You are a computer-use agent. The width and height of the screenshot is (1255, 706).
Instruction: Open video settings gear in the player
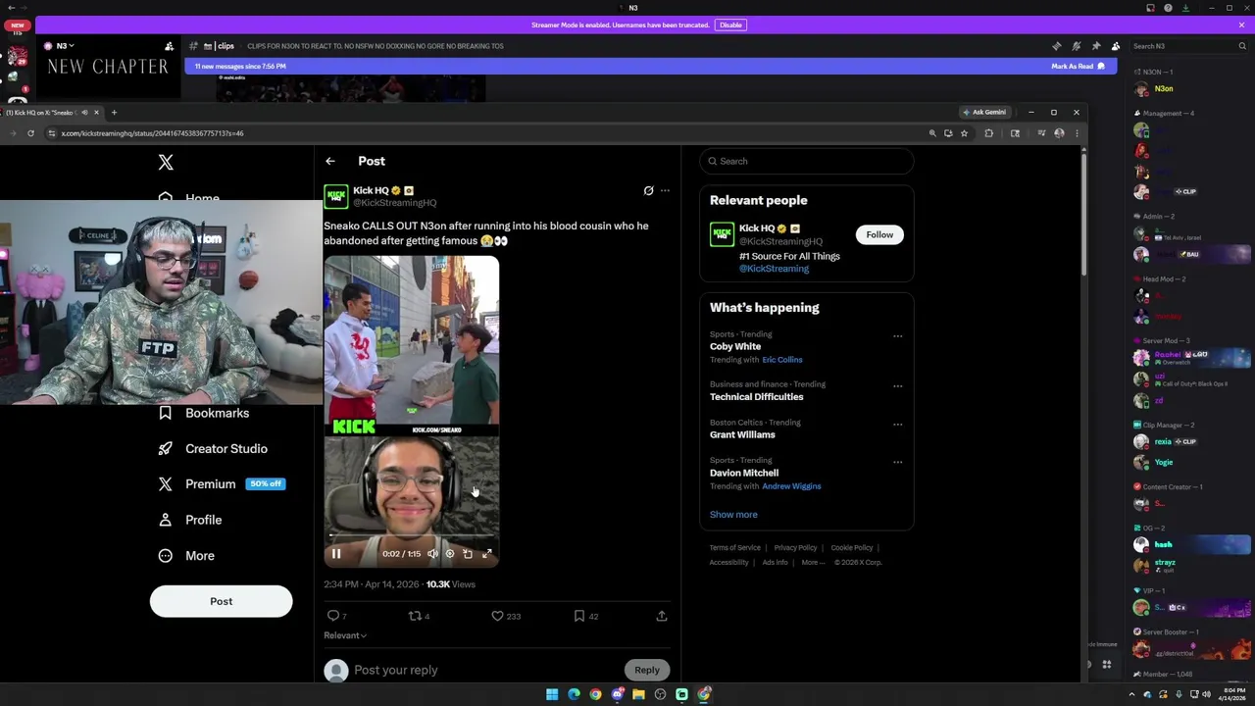point(450,554)
